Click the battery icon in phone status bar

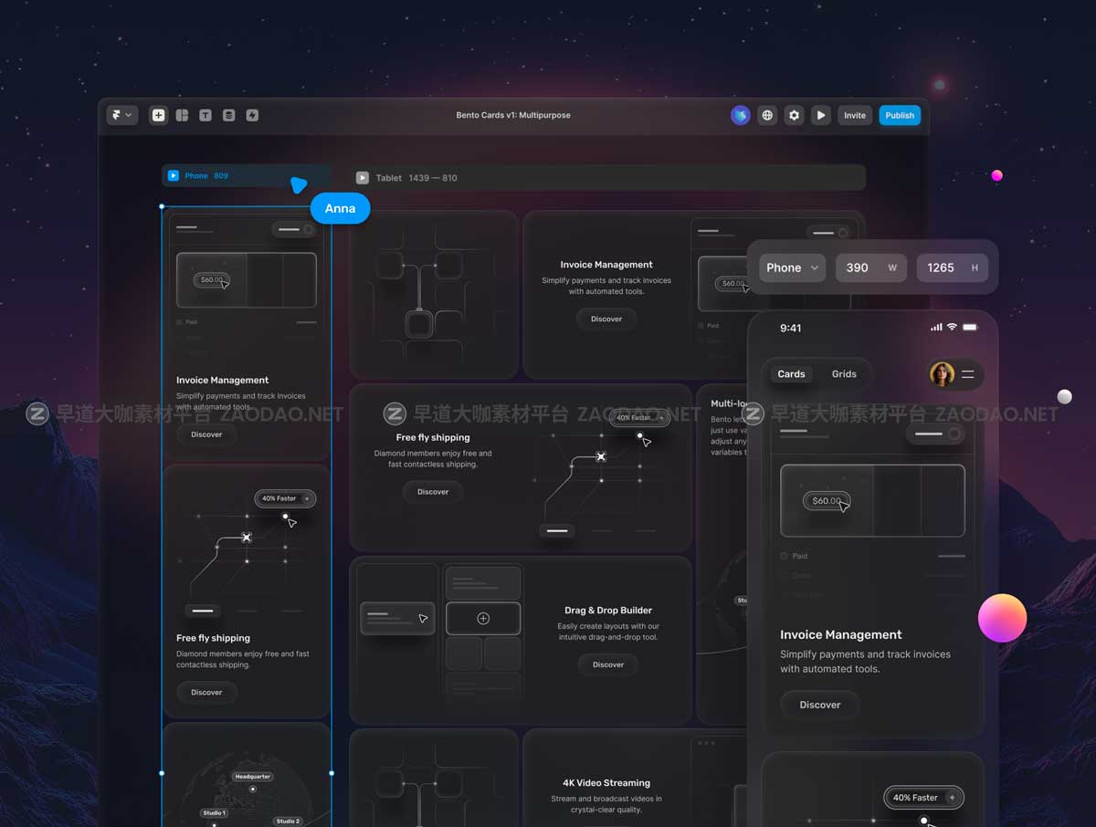[970, 327]
